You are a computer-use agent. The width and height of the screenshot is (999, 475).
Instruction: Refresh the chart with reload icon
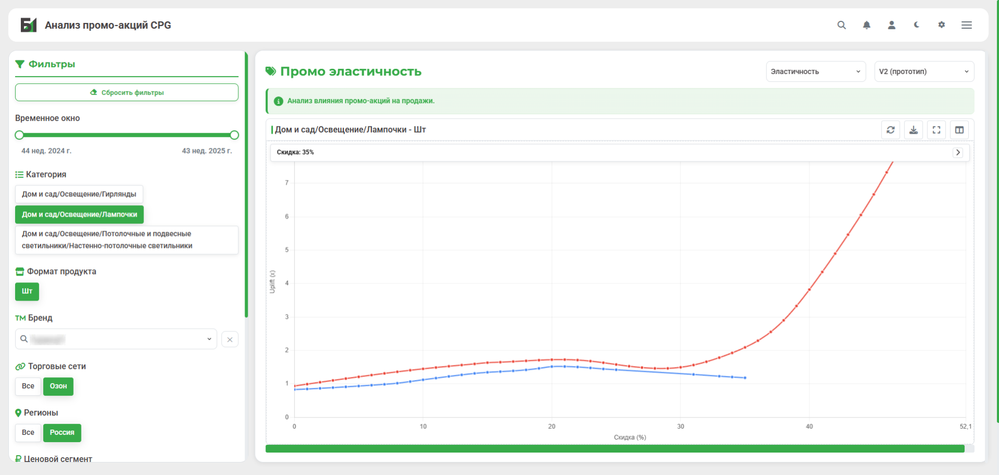pyautogui.click(x=890, y=130)
